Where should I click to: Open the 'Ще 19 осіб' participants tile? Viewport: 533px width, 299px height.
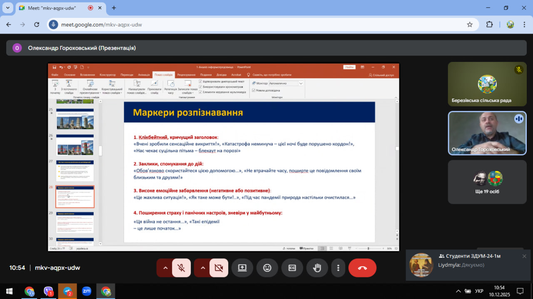click(x=487, y=182)
